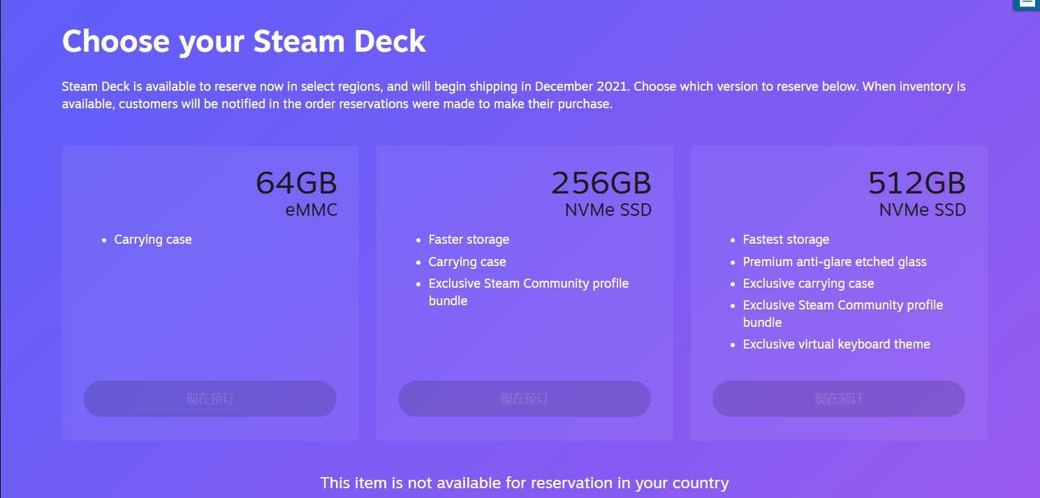Select the eMMC storage type label
1040x498 pixels.
tap(311, 210)
